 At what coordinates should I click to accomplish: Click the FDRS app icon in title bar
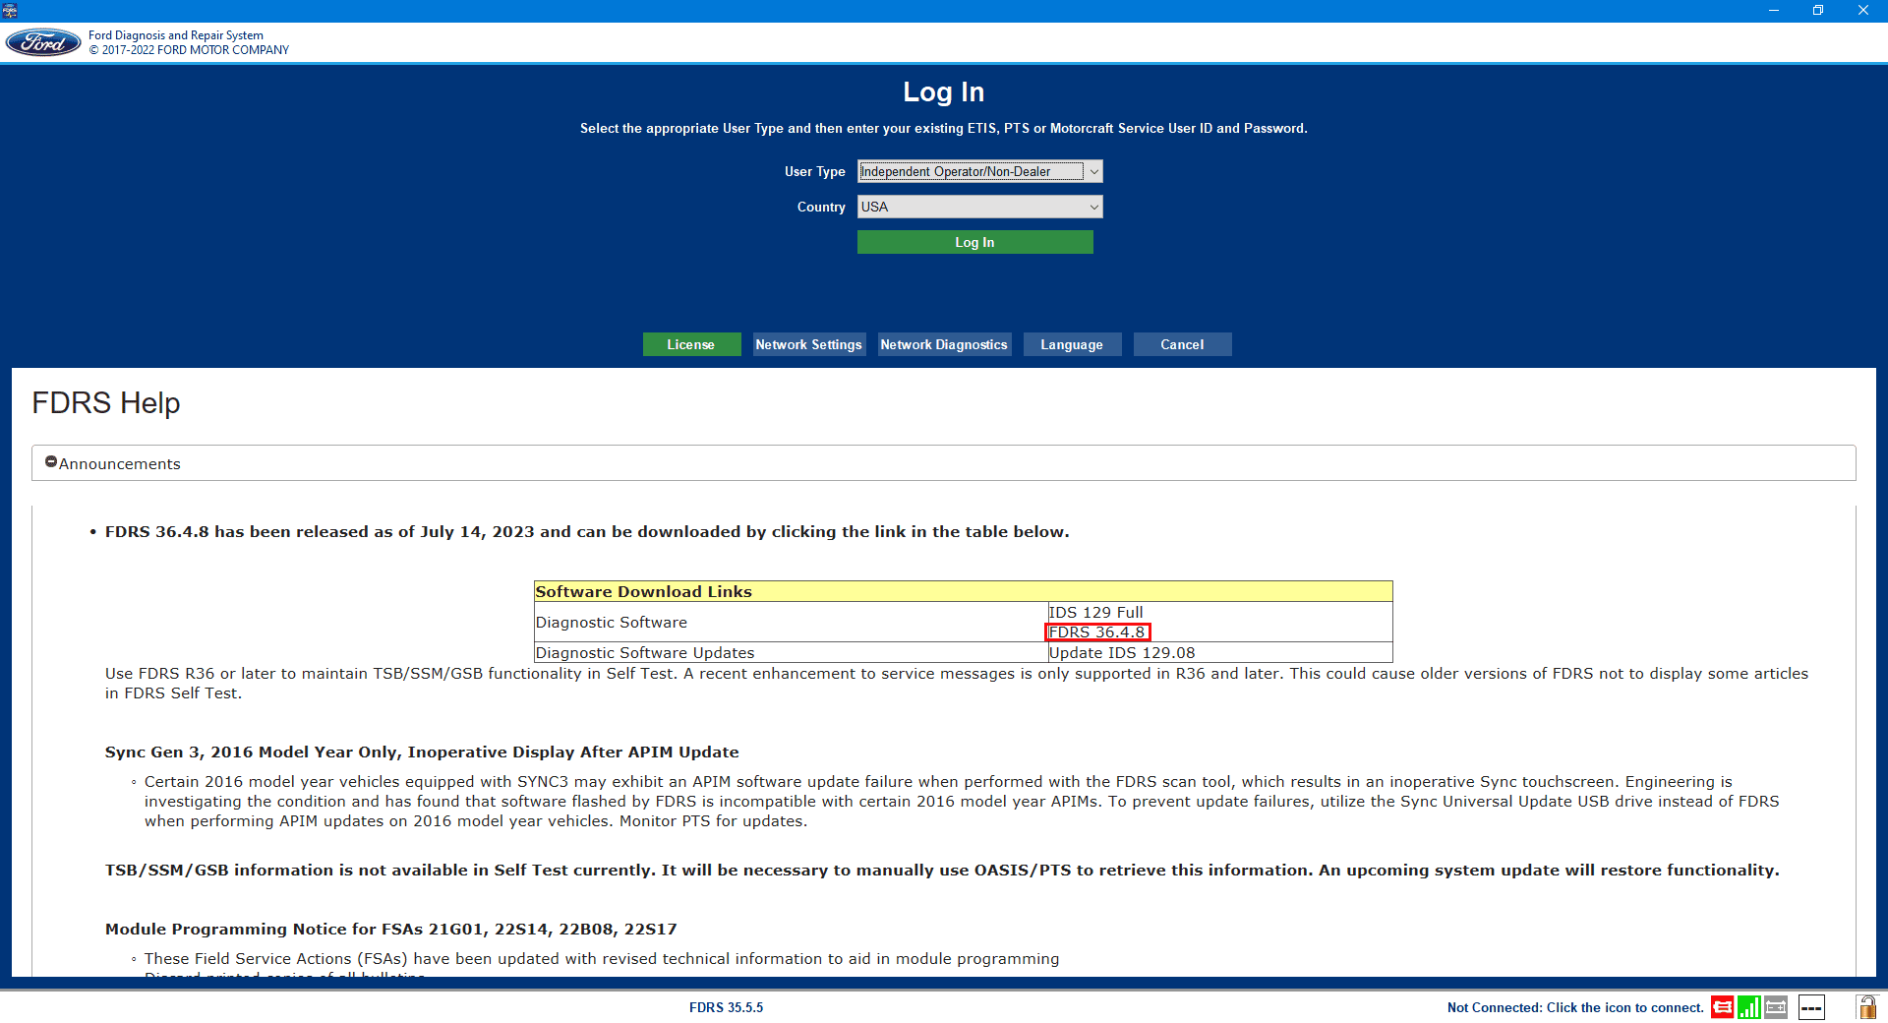[10, 10]
